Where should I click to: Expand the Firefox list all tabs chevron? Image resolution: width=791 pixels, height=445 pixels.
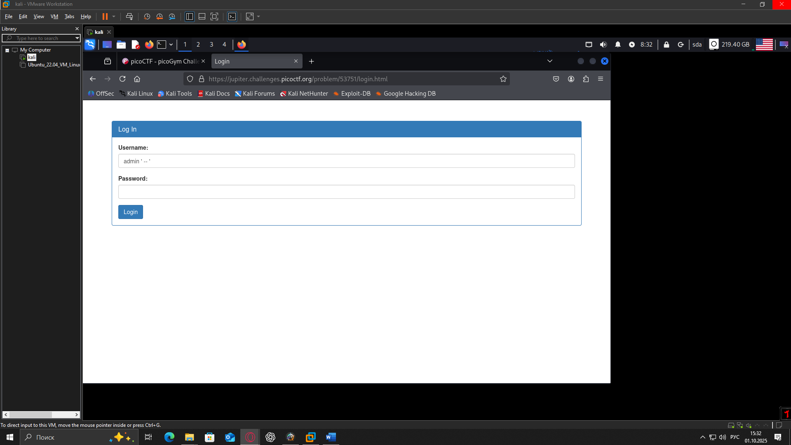click(549, 61)
